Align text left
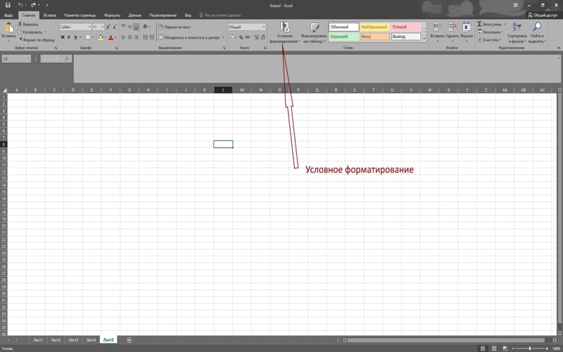The width and height of the screenshot is (563, 352). pos(124,37)
